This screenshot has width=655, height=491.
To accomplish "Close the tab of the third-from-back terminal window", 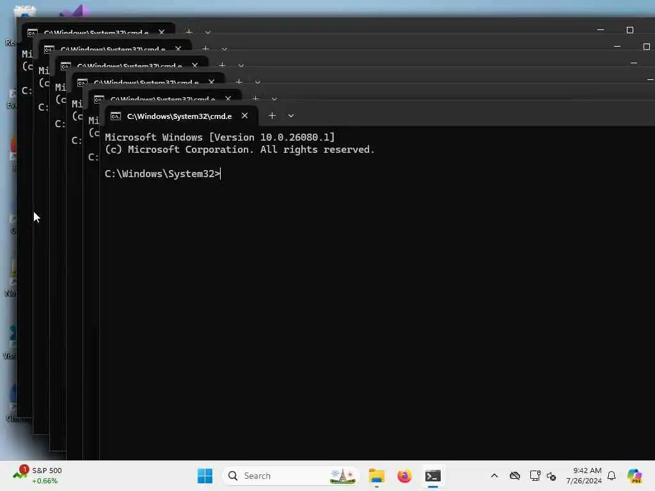I will coord(195,65).
